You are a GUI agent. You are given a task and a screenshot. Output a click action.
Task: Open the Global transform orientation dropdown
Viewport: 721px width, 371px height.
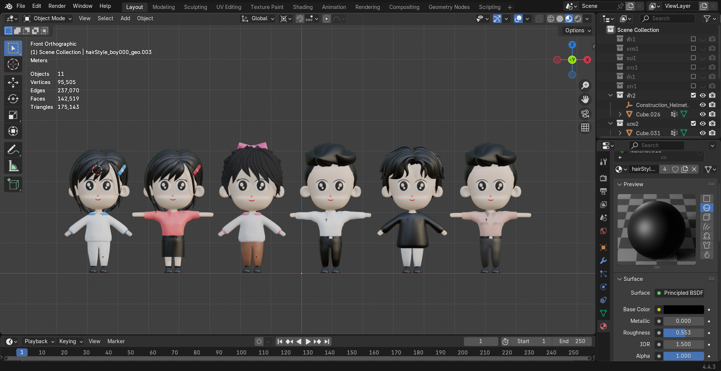pyautogui.click(x=258, y=18)
